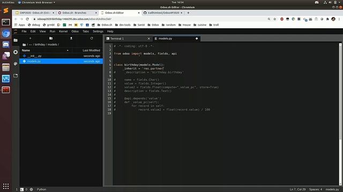Open the browser profile avatar
343x192 pixels.
[x=333, y=19]
